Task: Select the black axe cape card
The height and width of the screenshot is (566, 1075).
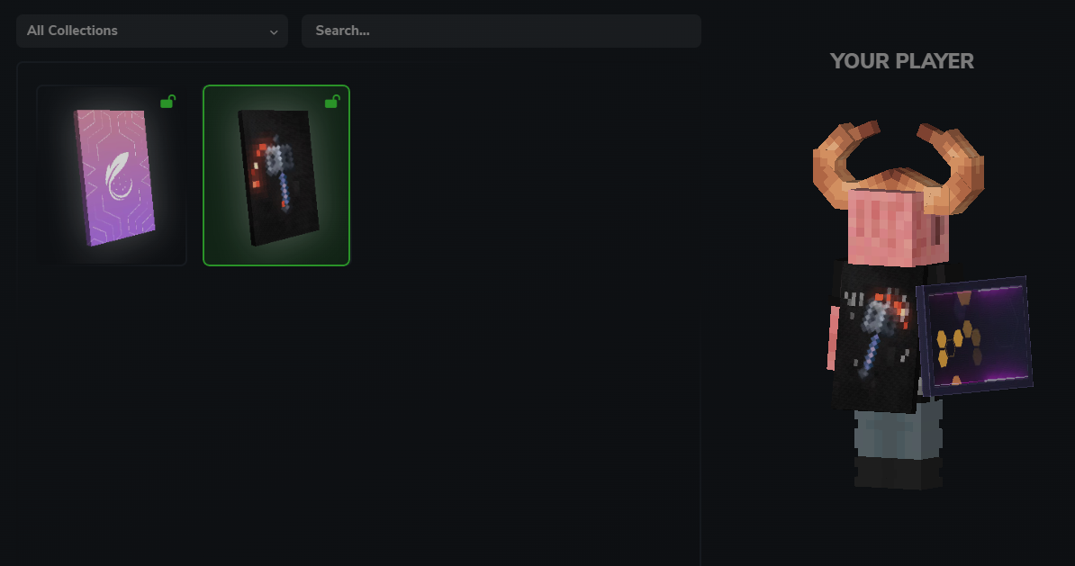Action: (x=276, y=175)
